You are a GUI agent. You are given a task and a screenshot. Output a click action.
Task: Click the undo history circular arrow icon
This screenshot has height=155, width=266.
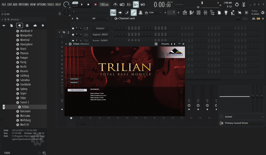(x=237, y=4)
